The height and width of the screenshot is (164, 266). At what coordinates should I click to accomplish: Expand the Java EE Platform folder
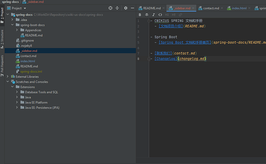point(17,102)
